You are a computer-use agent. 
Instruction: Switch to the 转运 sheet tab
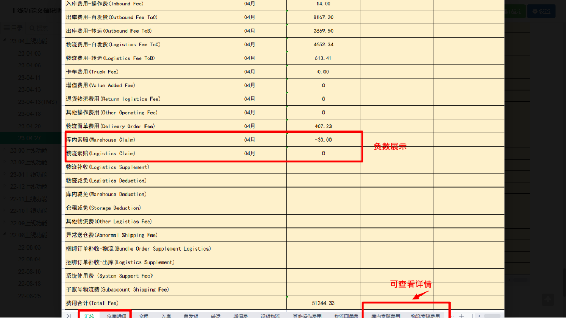point(216,315)
